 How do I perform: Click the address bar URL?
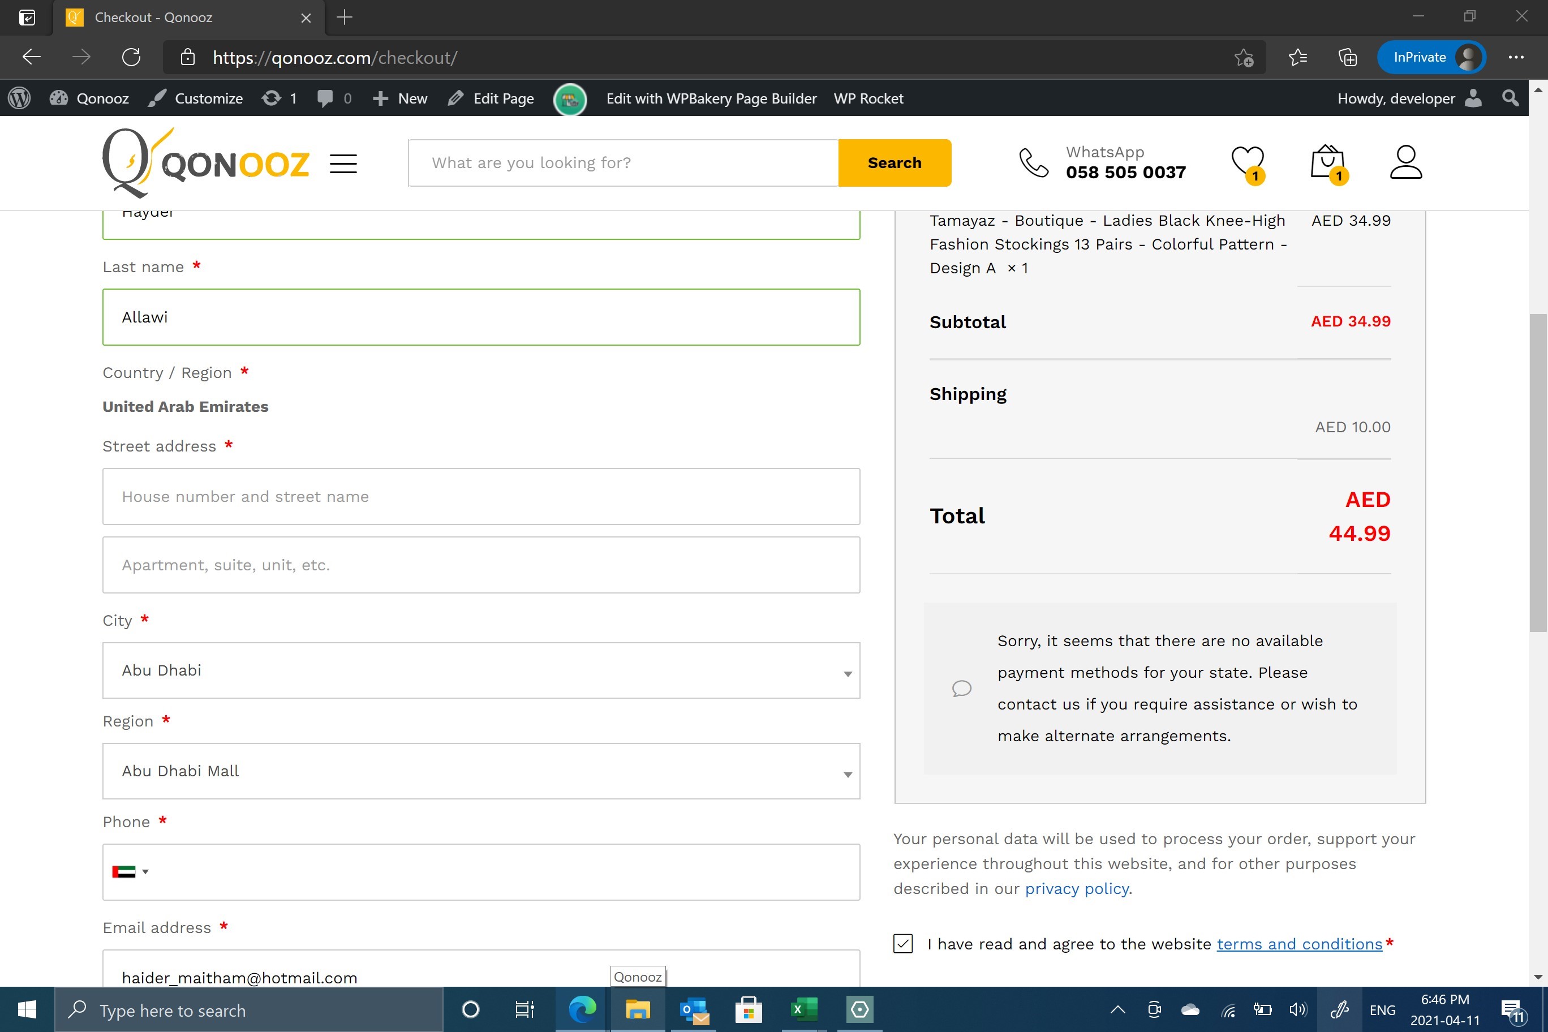click(x=334, y=57)
